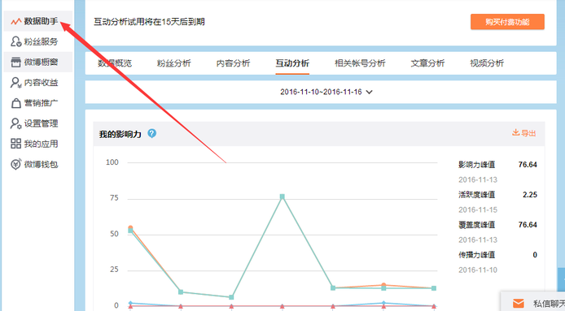
Task: Click the 营销推广 bag icon
Action: click(15, 103)
